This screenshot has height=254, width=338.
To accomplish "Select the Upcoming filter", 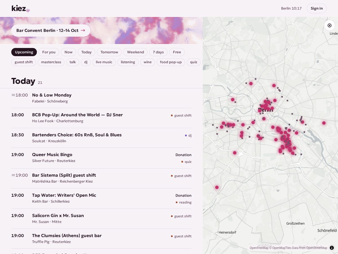I will point(24,52).
